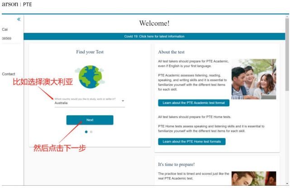Open the country dropdown showing Australia
291x188 pixels.
pyautogui.click(x=90, y=103)
